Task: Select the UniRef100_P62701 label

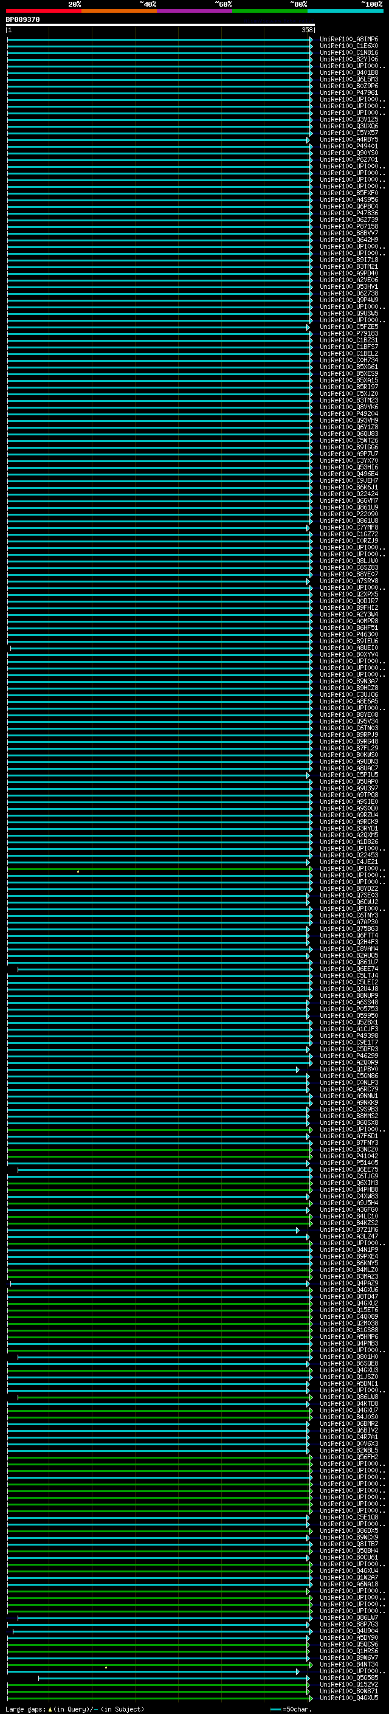Action: [x=348, y=160]
